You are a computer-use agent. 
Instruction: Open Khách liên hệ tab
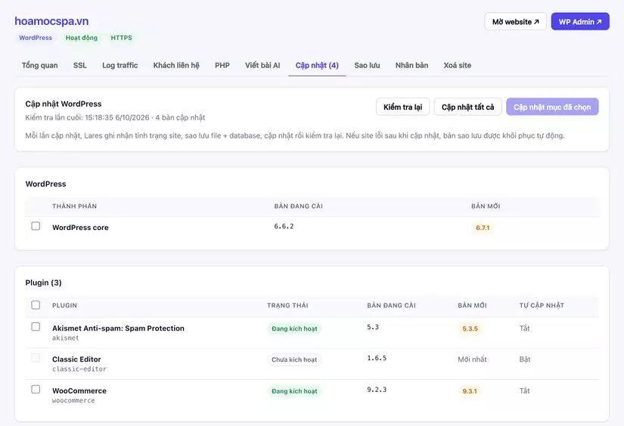pos(176,65)
